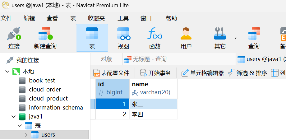286x140 pixels.
Task: Collapse the java1 database node
Action: [14, 117]
